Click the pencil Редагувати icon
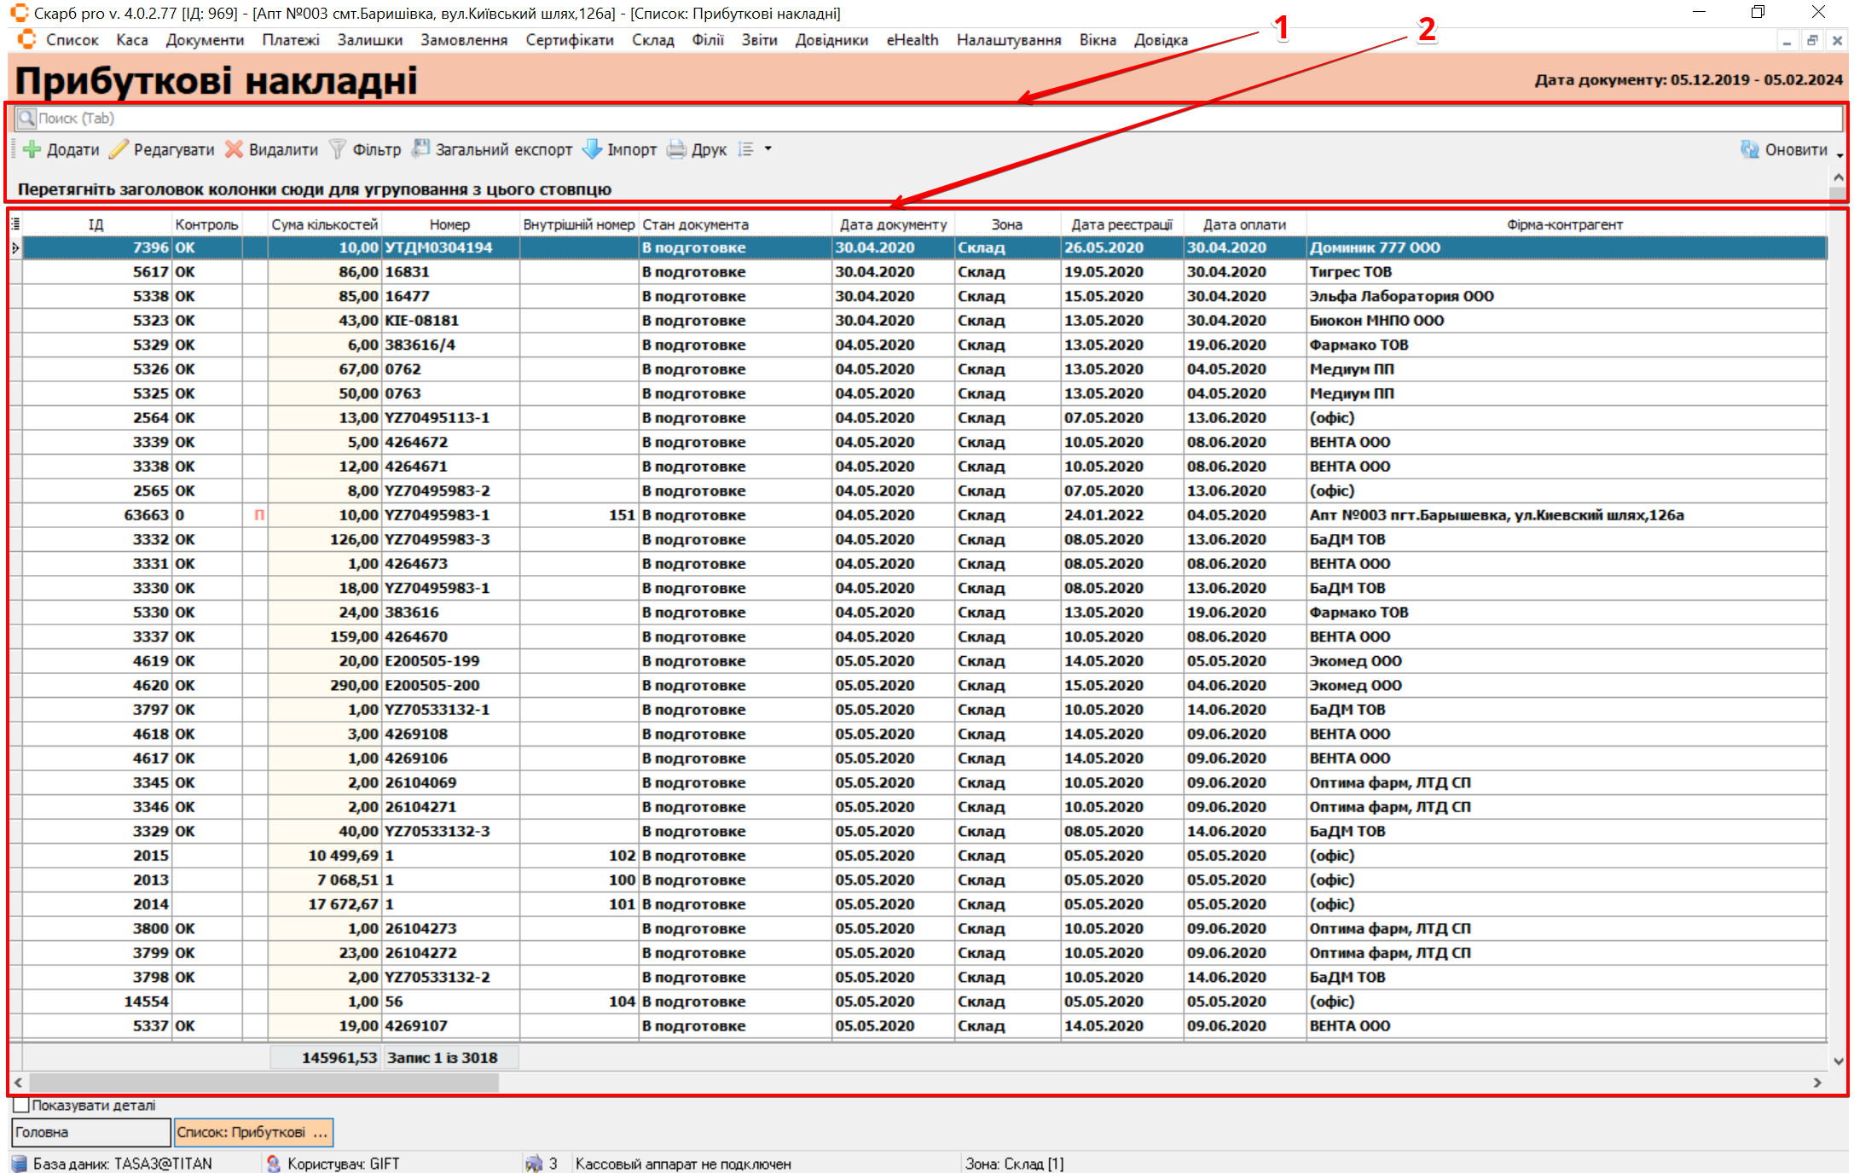Image resolution: width=1854 pixels, height=1173 pixels. tap(119, 149)
